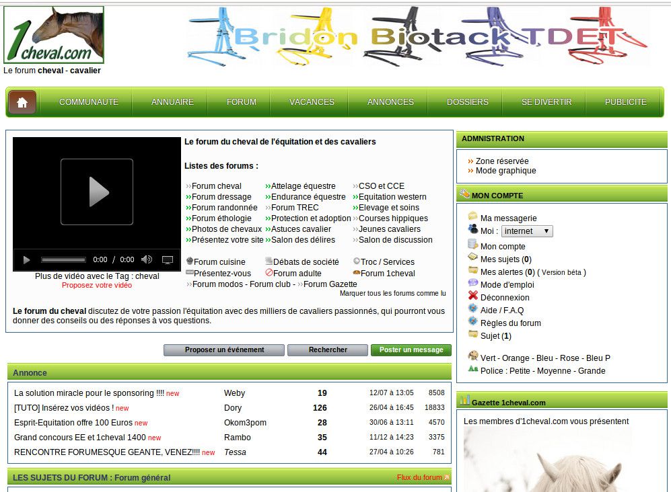
Task: Enter video fullscreen mode
Action: 168,259
